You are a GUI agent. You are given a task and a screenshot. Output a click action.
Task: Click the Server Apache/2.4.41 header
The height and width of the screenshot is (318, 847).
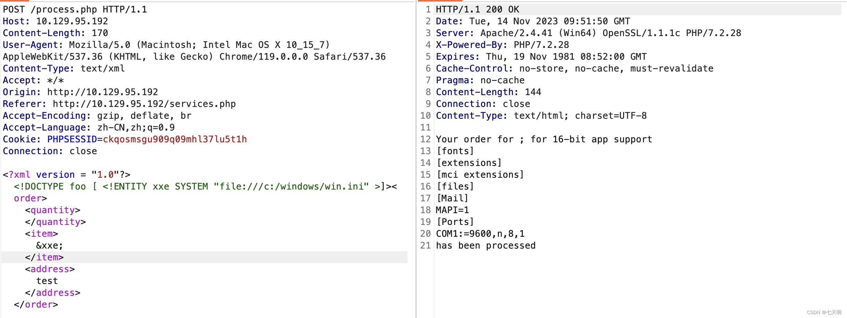click(x=589, y=33)
